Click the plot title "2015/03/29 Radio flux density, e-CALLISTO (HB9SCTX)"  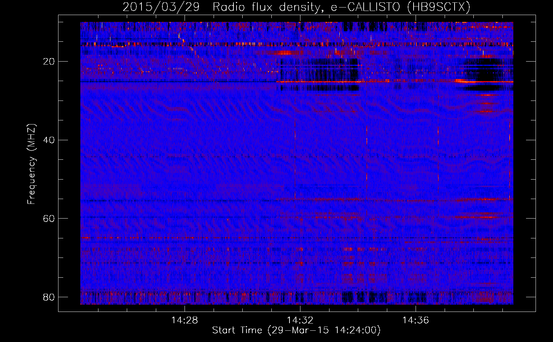click(x=296, y=7)
